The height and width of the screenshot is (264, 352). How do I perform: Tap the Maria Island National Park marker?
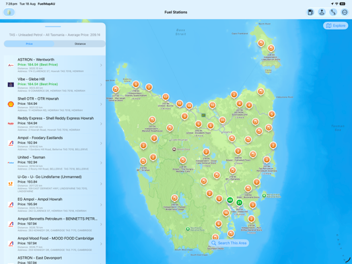(264, 195)
